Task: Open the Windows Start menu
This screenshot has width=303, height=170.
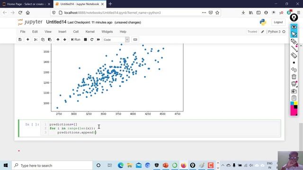Action: click(6, 165)
